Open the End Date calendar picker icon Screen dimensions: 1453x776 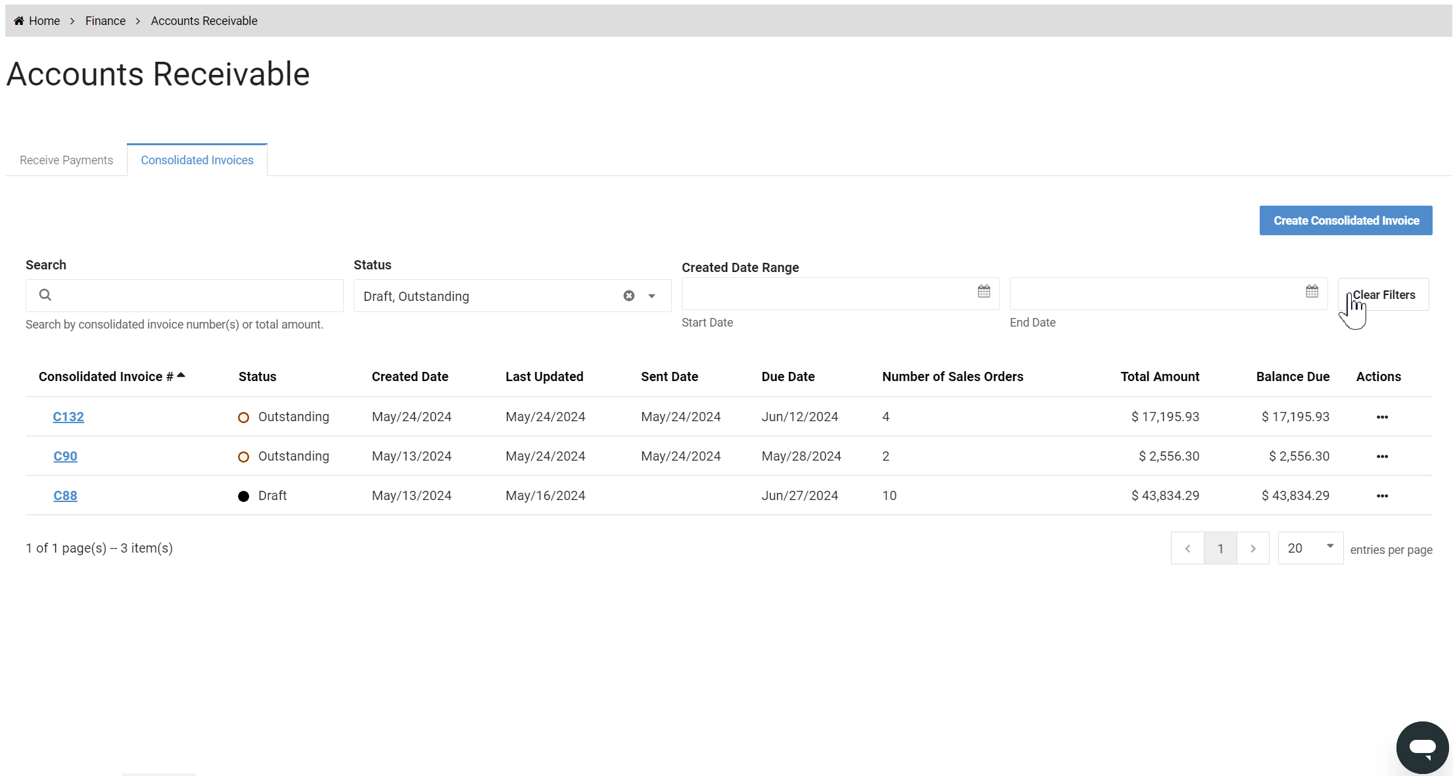coord(1312,291)
